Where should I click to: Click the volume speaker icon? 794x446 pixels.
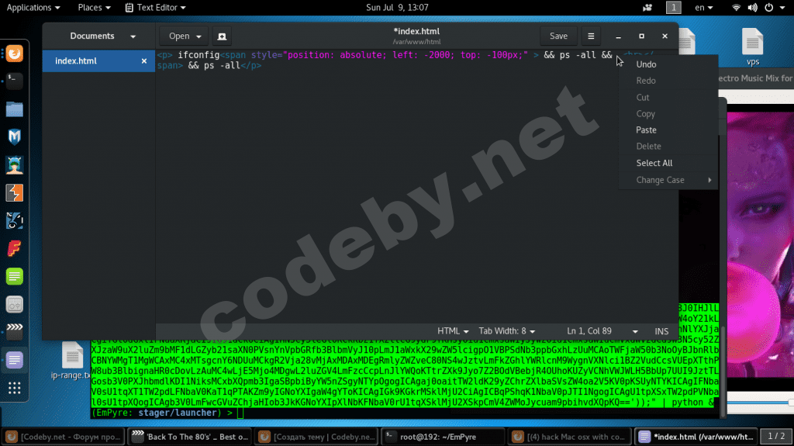click(752, 8)
